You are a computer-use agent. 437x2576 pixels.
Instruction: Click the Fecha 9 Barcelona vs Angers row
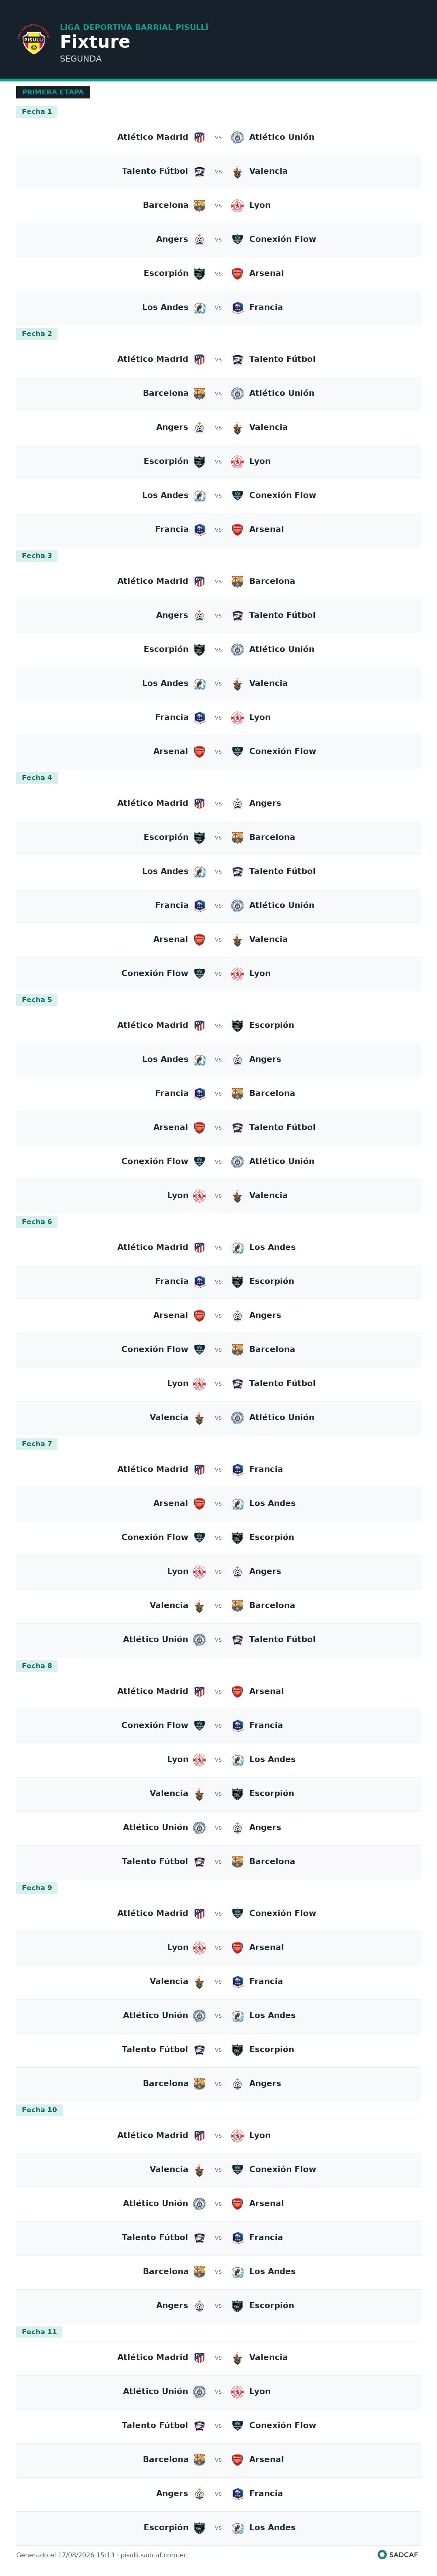coord(218,2083)
